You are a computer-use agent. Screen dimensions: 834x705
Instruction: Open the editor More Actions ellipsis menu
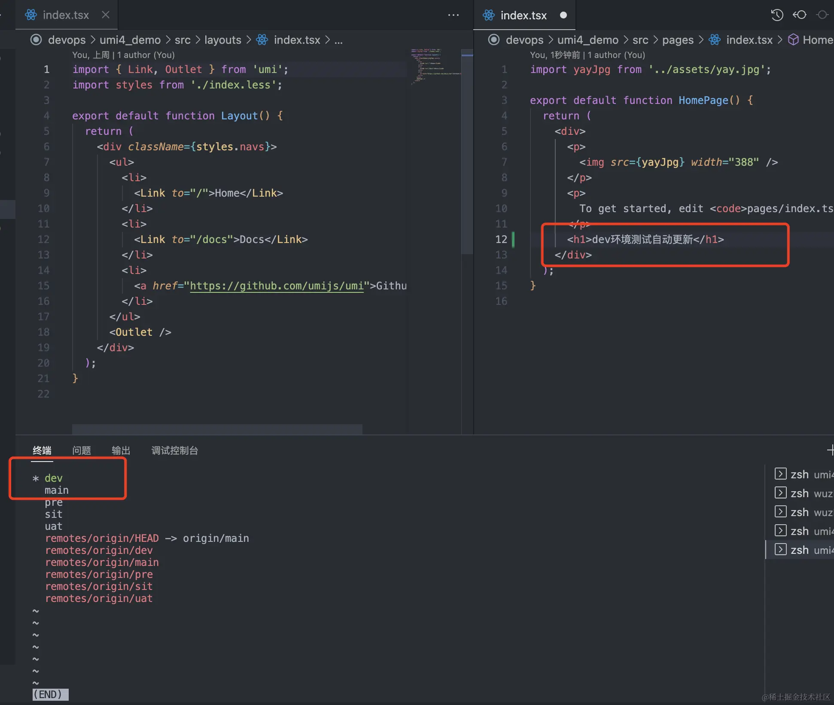453,15
